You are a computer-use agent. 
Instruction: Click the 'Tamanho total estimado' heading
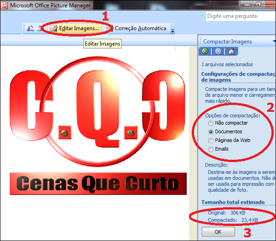233,202
